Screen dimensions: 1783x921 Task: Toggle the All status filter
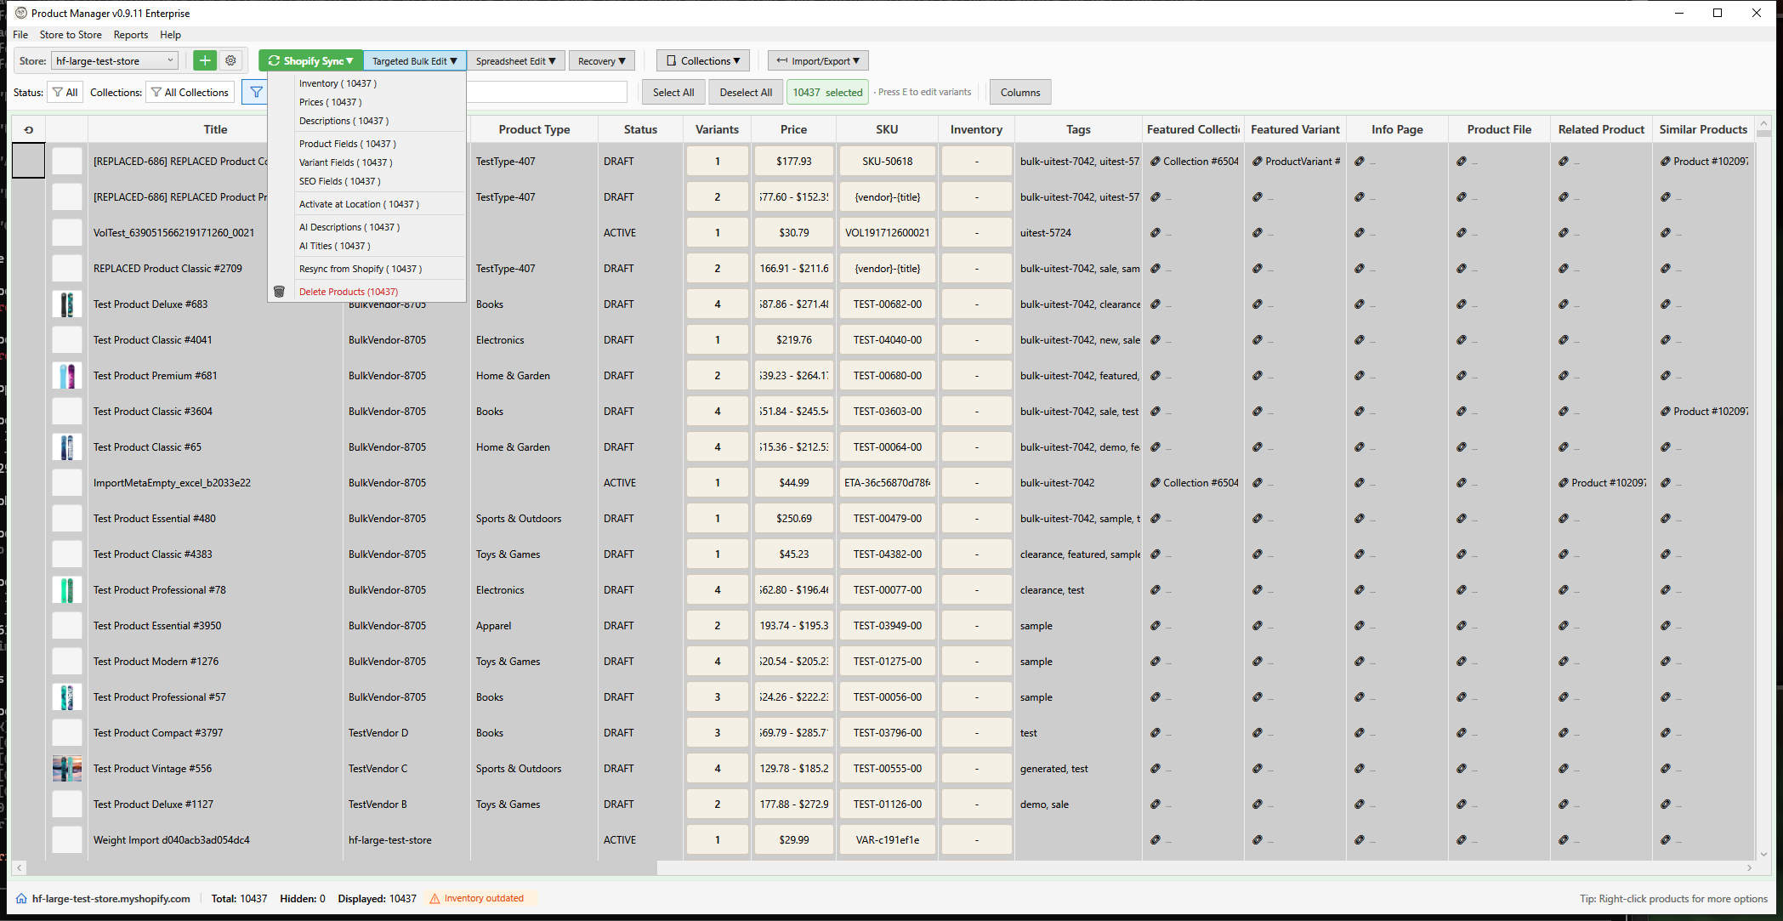(x=65, y=91)
